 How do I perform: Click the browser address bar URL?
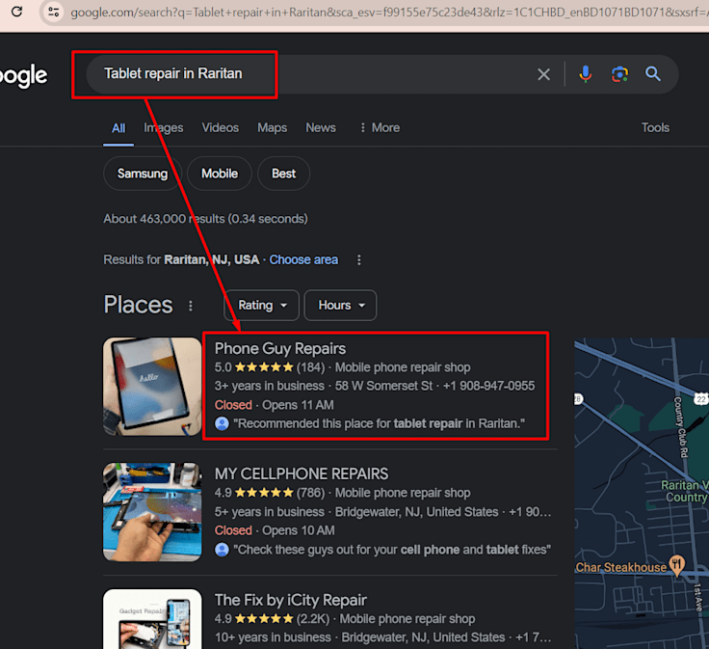tap(389, 13)
